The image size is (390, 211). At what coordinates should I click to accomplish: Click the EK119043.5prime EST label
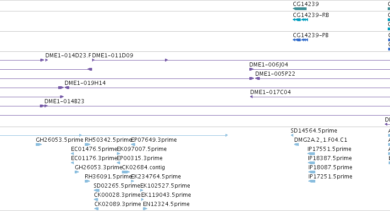point(166,195)
